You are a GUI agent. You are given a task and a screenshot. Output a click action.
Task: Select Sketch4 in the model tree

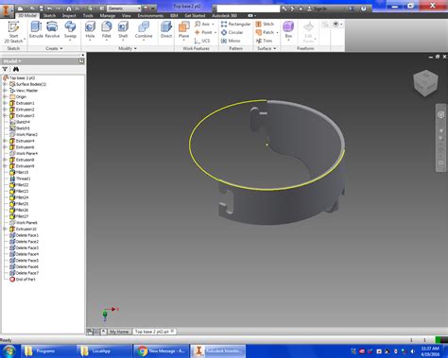pos(23,122)
